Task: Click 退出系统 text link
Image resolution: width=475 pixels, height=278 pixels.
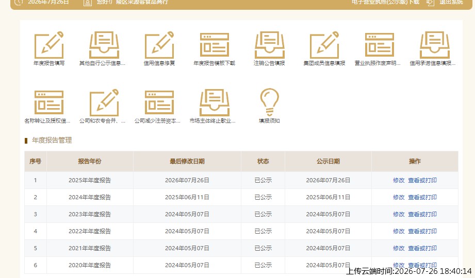Action: [x=451, y=2]
